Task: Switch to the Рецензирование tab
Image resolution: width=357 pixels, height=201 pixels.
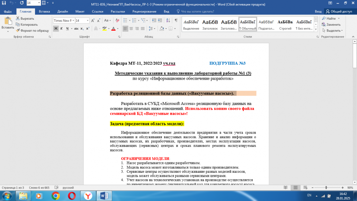Action: tap(142, 11)
